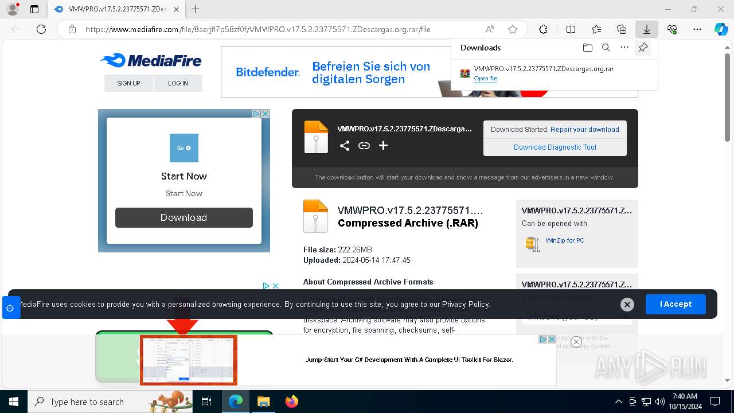This screenshot has width=734, height=413.
Task: Click SIGN UP button
Action: (x=128, y=83)
